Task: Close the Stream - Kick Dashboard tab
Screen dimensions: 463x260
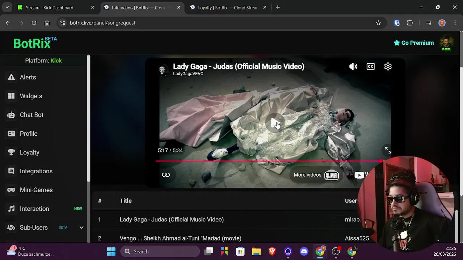Action: [x=93, y=7]
